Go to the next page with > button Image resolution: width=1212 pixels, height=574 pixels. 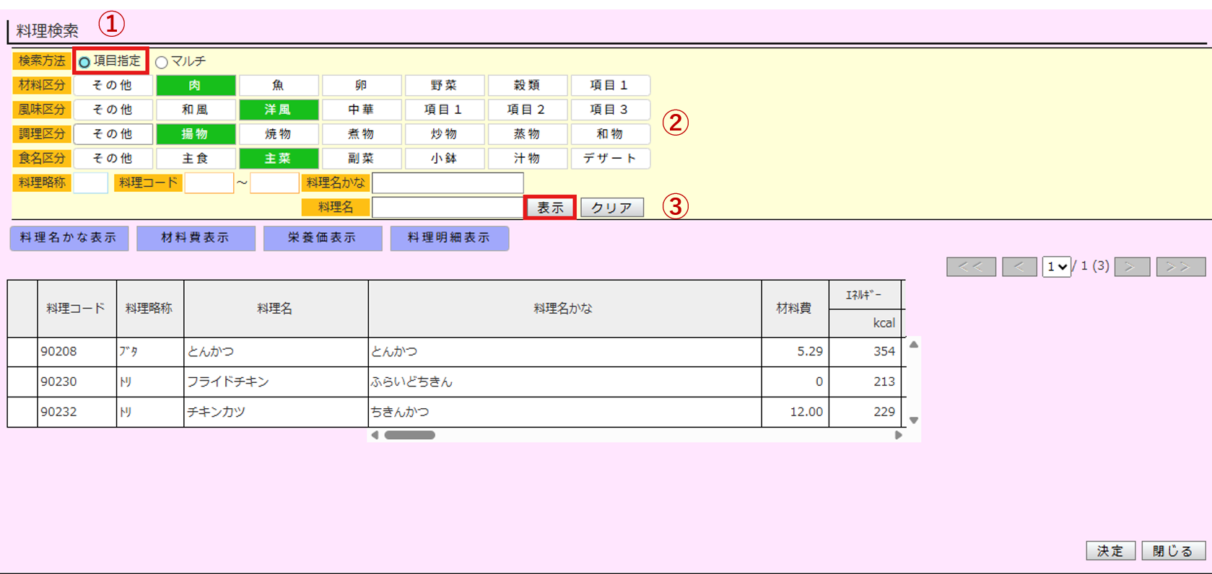(x=1131, y=267)
